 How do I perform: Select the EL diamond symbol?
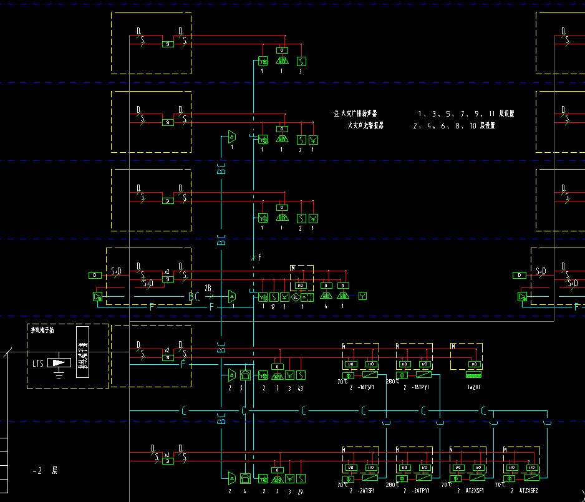296,297
